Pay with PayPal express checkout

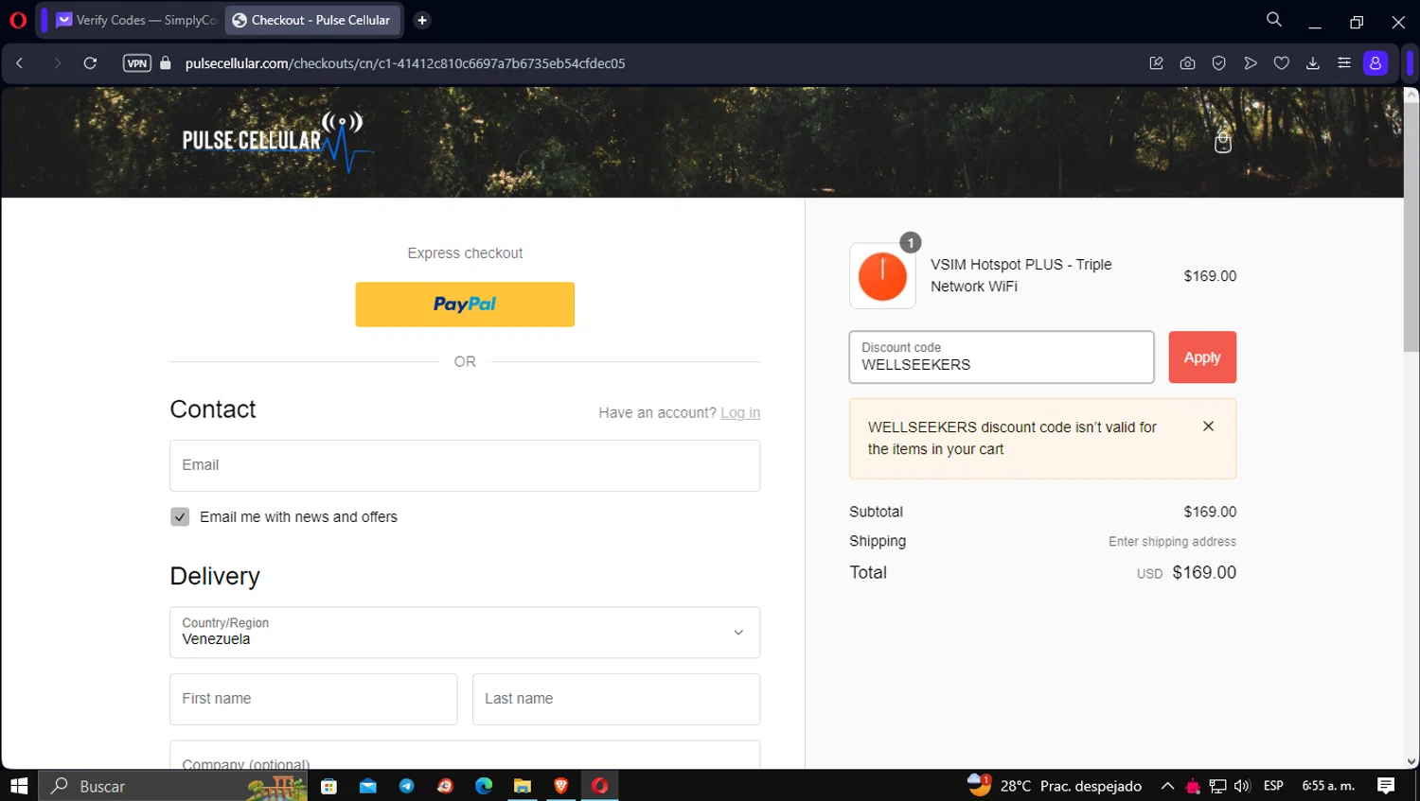(x=465, y=305)
